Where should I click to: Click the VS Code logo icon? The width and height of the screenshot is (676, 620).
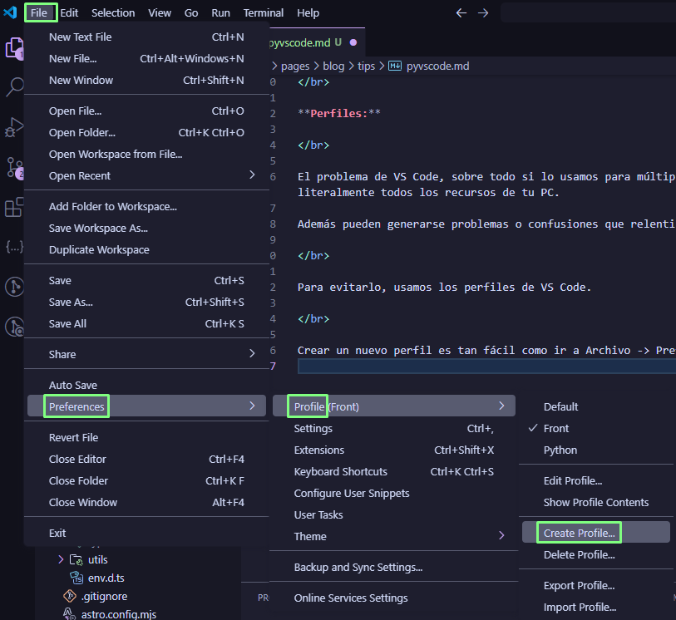click(x=10, y=12)
